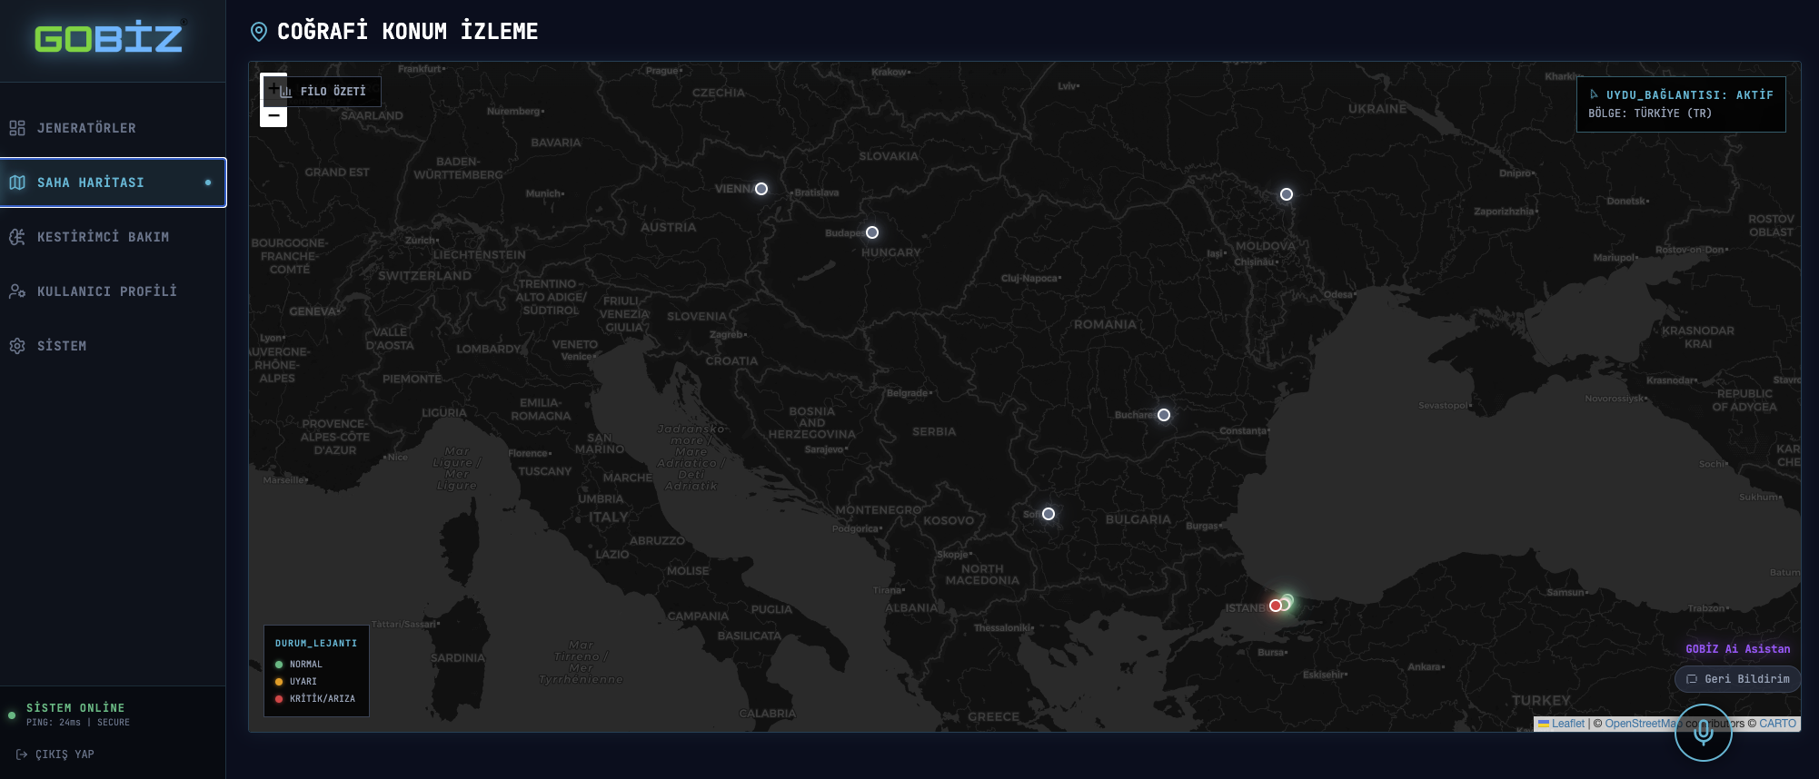The width and height of the screenshot is (1819, 779).
Task: Select the red critical marker near Istanbul
Action: coord(1275,606)
